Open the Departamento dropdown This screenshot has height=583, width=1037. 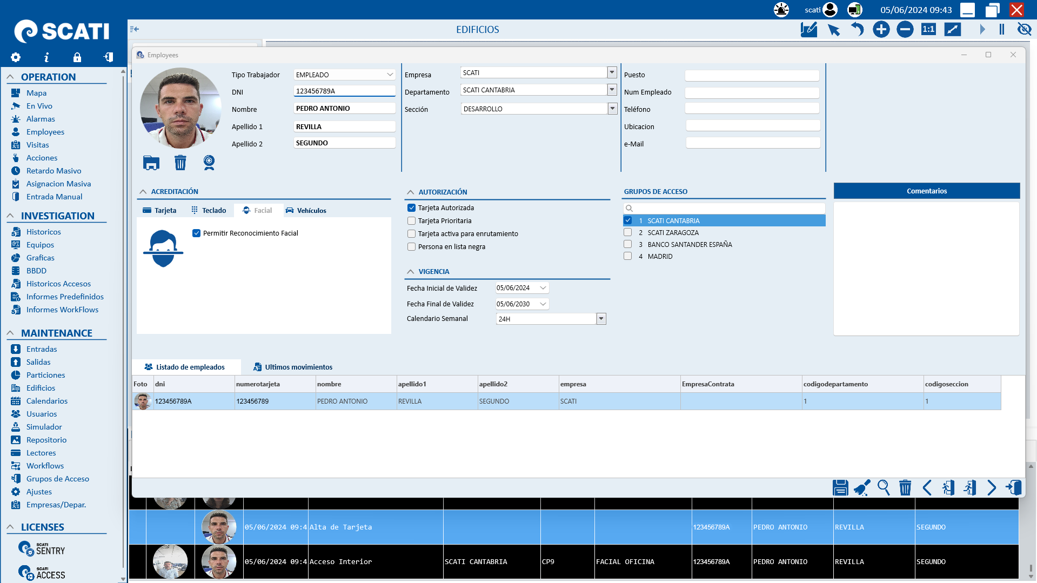coord(612,90)
